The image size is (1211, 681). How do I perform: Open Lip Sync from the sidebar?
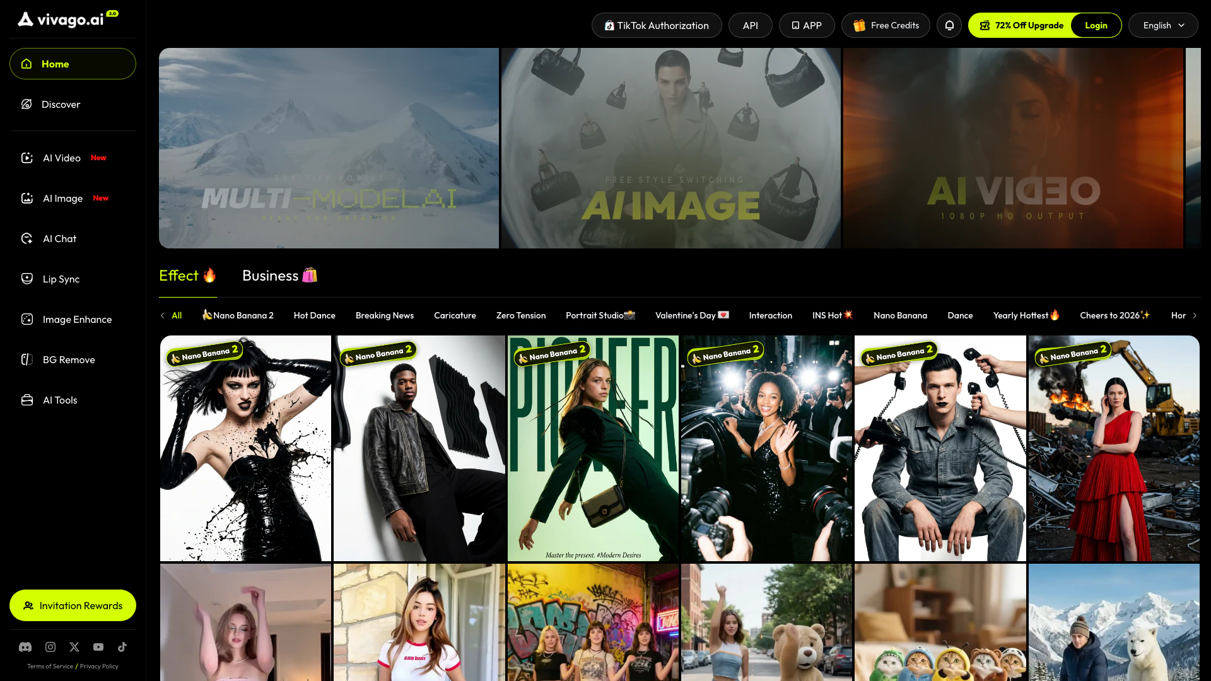pyautogui.click(x=61, y=279)
